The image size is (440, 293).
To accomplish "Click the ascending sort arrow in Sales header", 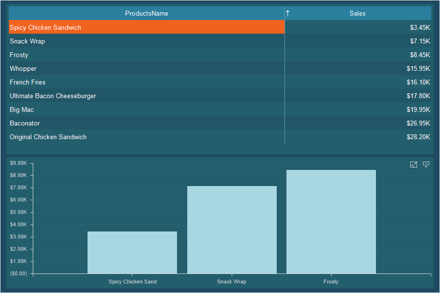I will (x=288, y=13).
